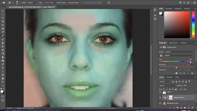Select the Frame tool
The width and height of the screenshot is (197, 111).
coord(3,29)
